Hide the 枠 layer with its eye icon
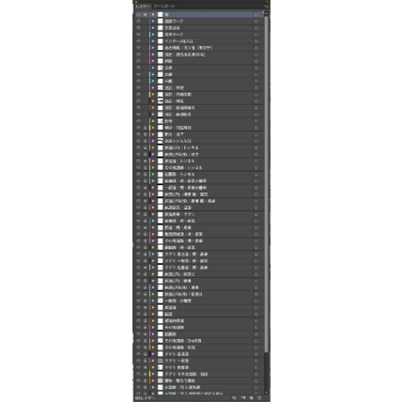This screenshot has width=402, height=402. point(138,14)
